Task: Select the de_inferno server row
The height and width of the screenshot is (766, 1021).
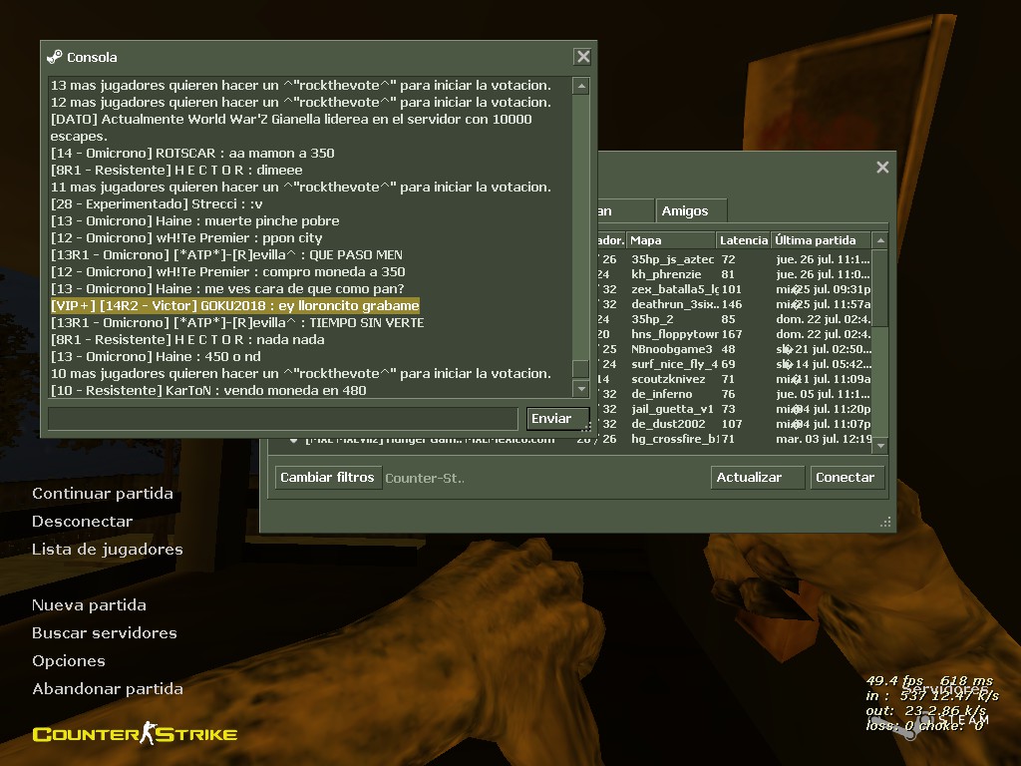Action: (734, 394)
